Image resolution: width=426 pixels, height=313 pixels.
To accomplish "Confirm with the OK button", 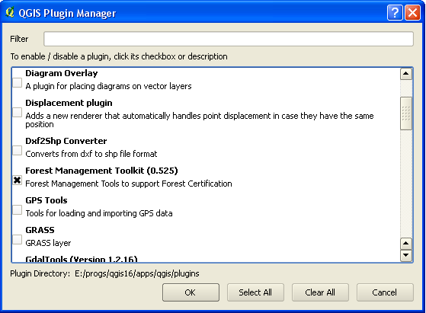I will pyautogui.click(x=191, y=292).
